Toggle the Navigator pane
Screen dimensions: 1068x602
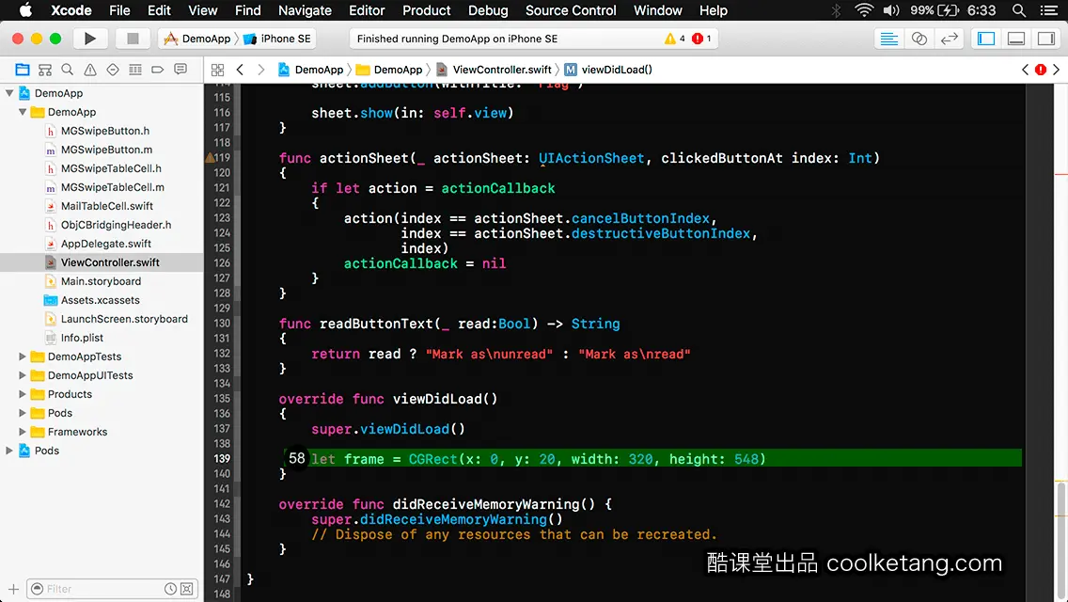(986, 39)
